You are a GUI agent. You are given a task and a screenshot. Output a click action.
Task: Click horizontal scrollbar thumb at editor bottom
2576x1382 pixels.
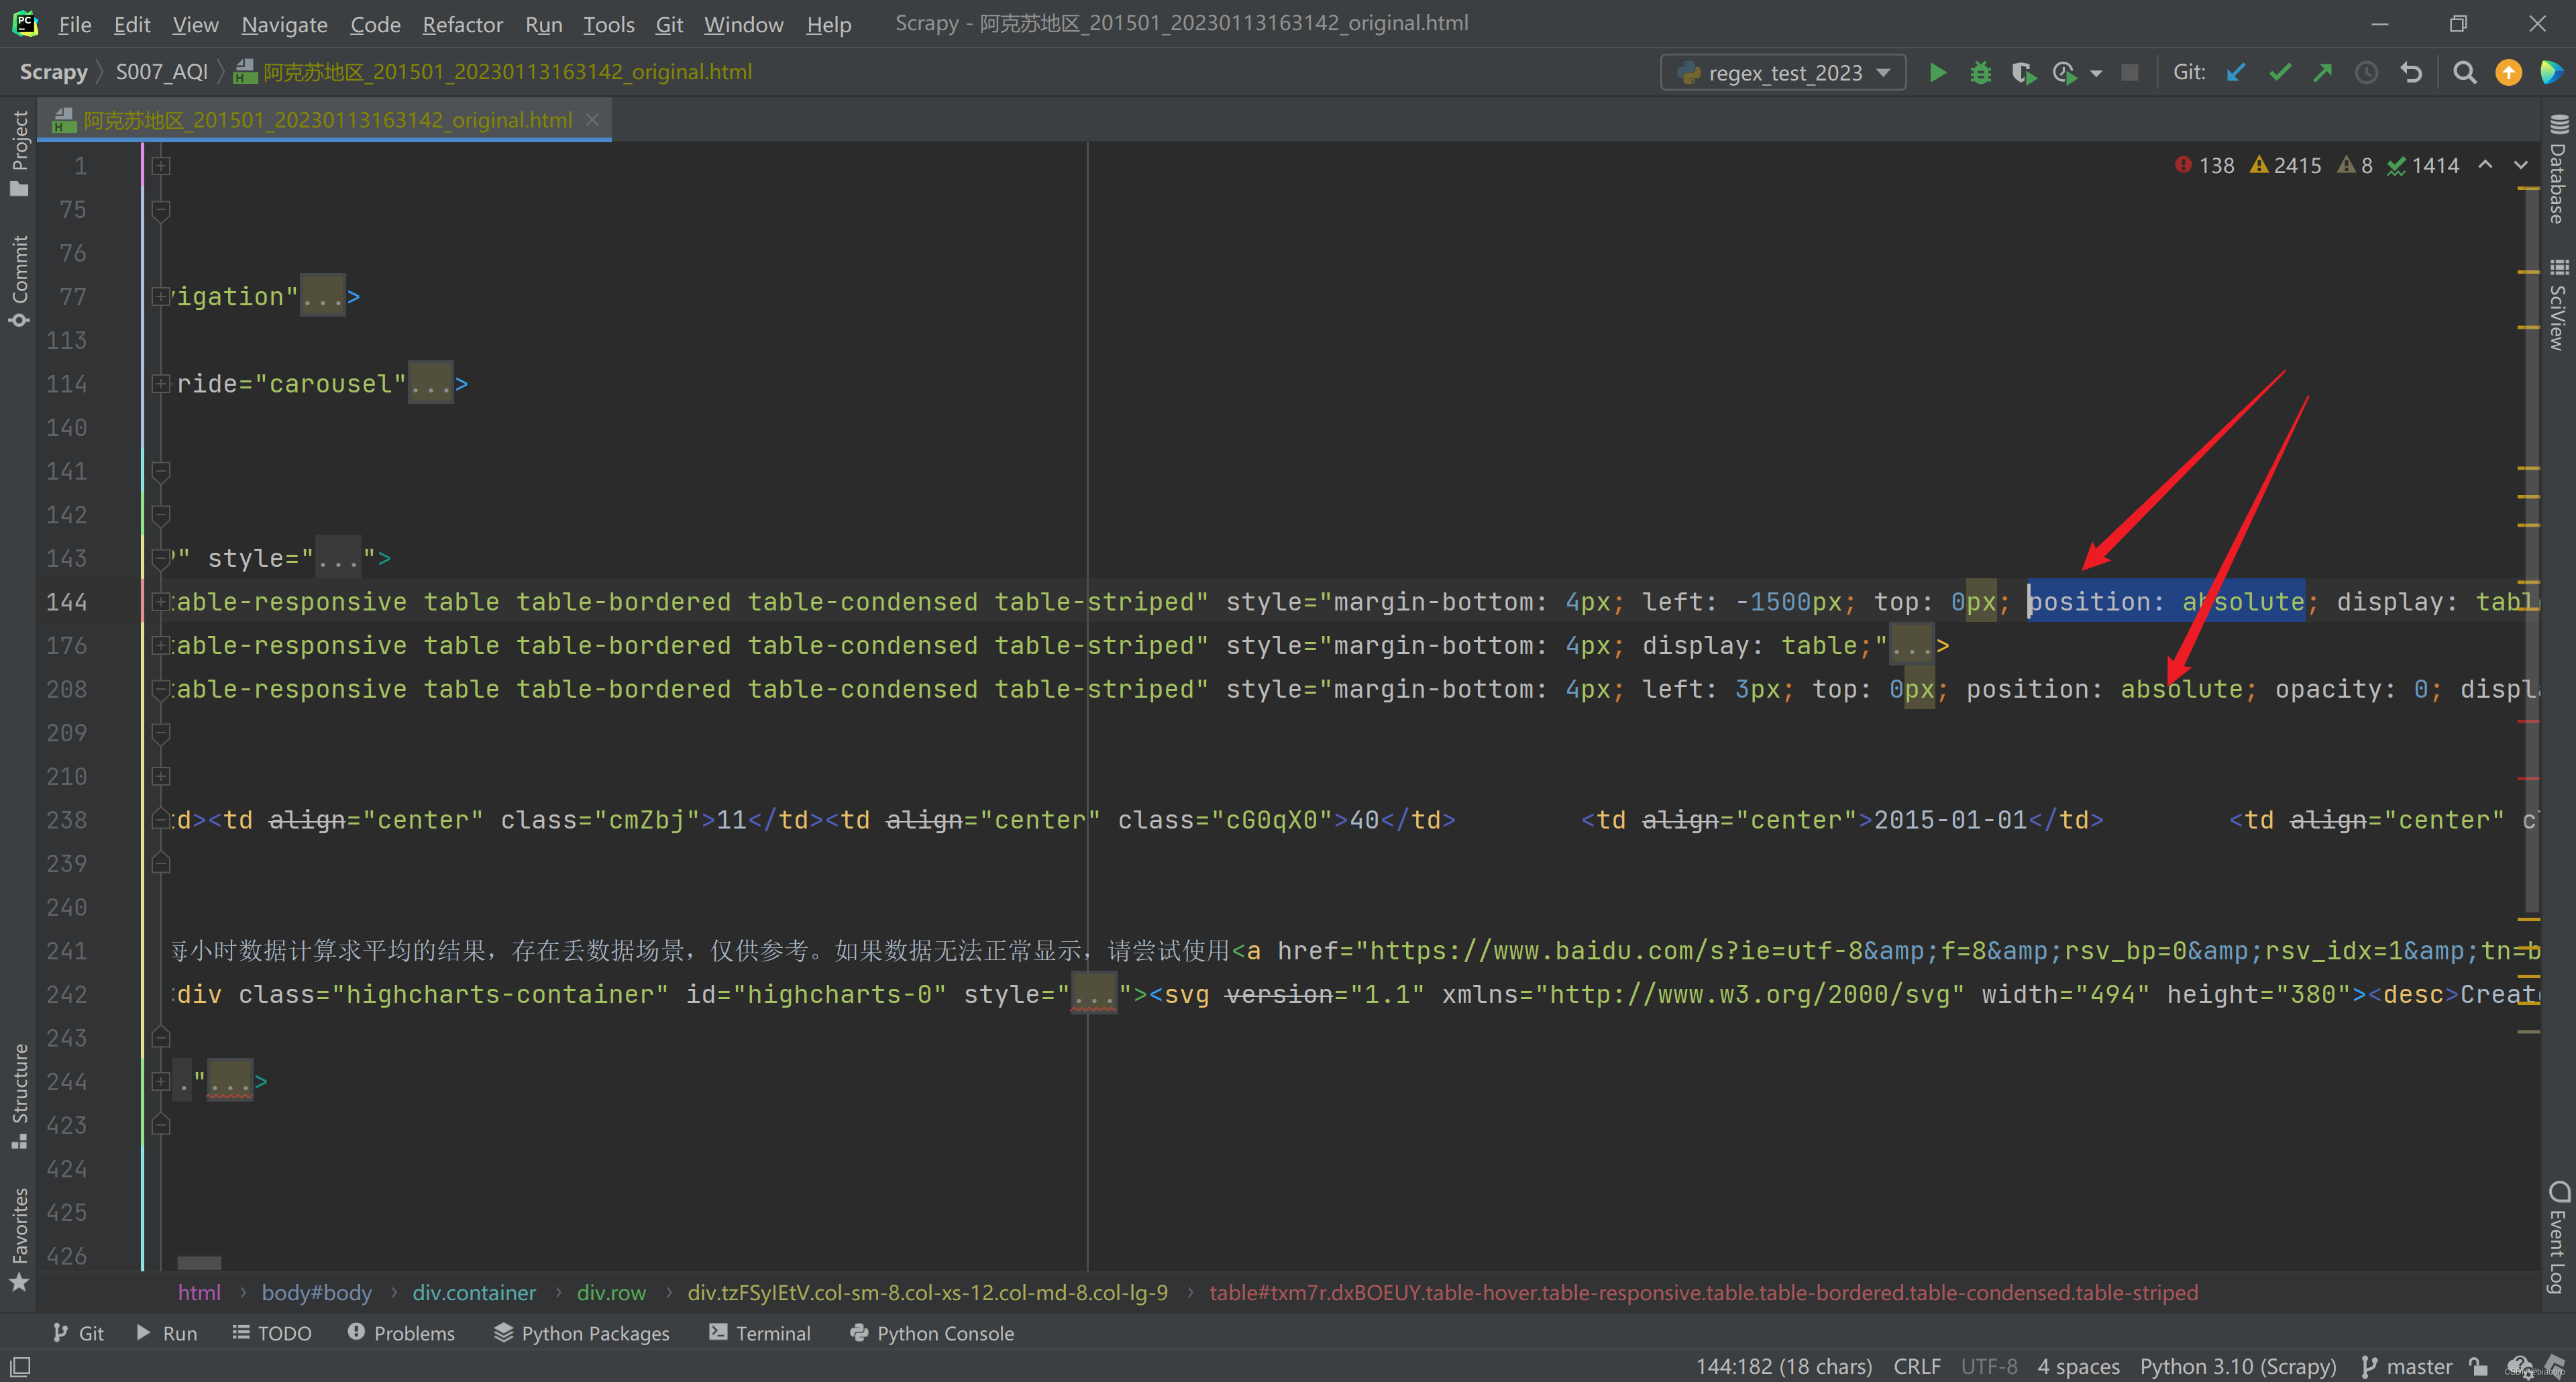coord(199,1264)
